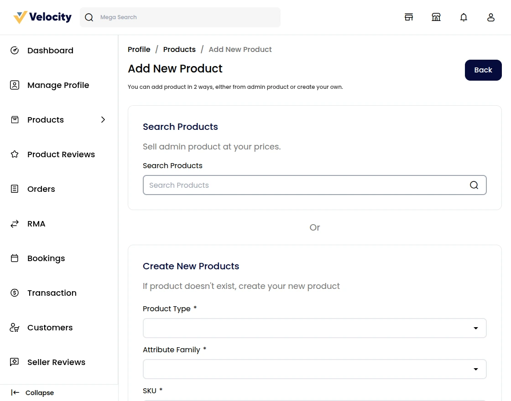Click the search magnifier inside Search Products field

pyautogui.click(x=474, y=185)
